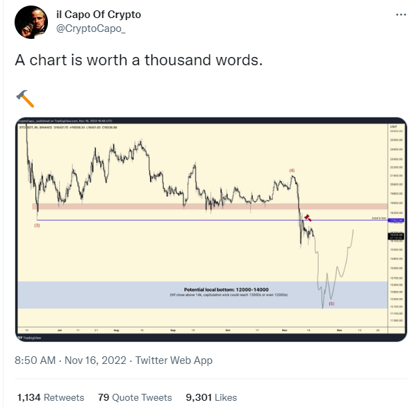Click il Capo Of Crypto profile avatar
Image resolution: width=414 pixels, height=407 pixels.
click(x=31, y=22)
